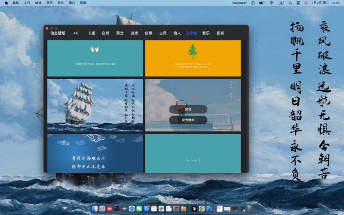This screenshot has height=215, width=344.
Task: Open the 文件 menu
Action: coord(27,3)
